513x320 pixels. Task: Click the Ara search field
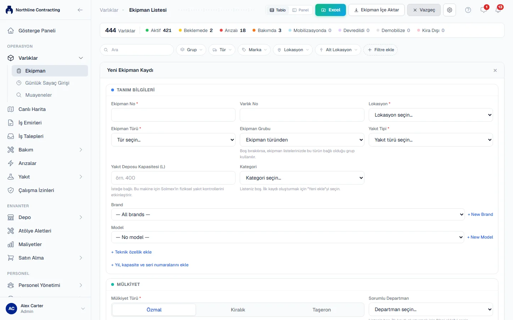(137, 50)
